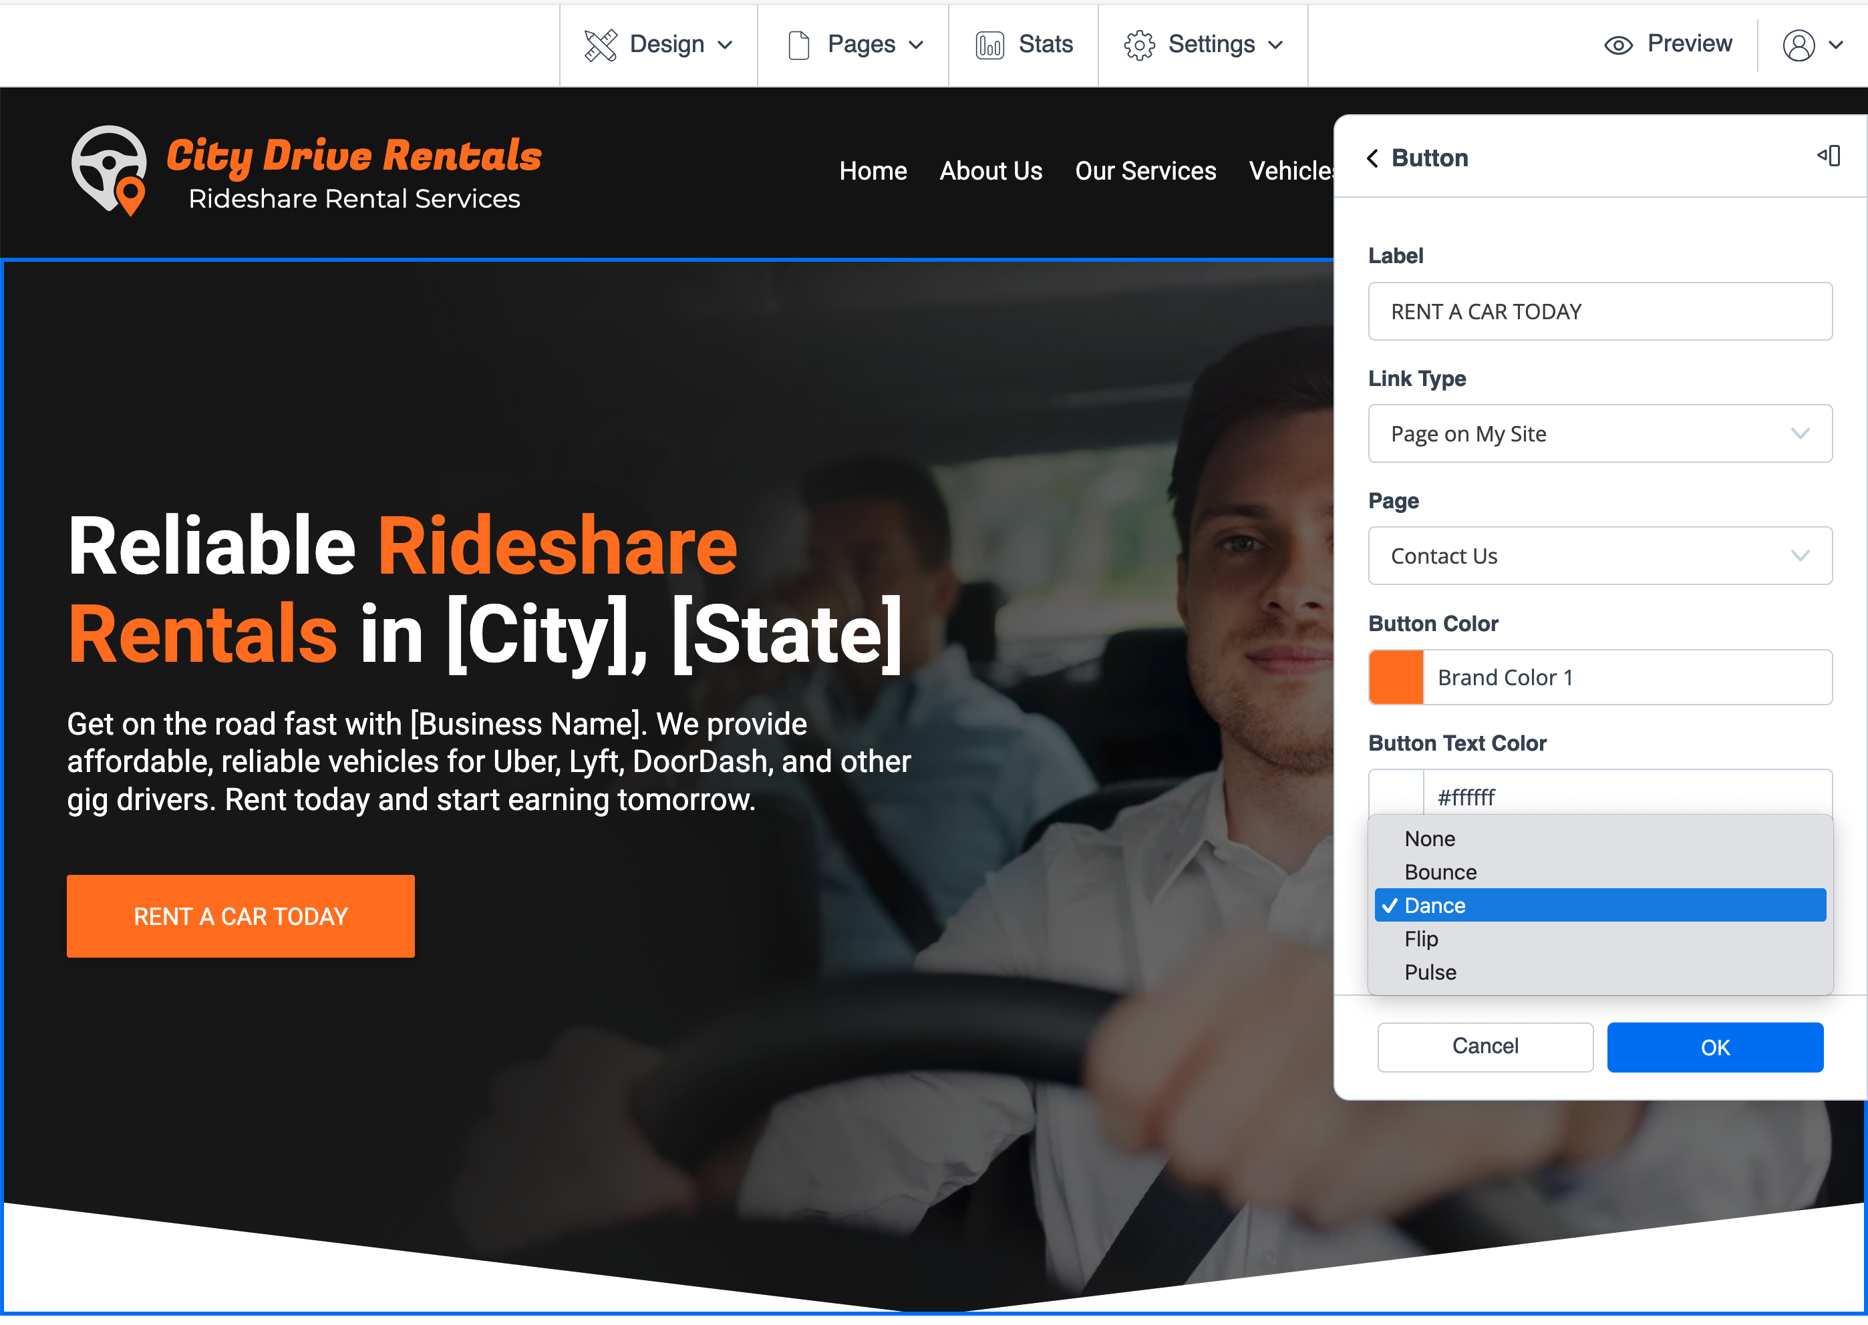1868x1325 pixels.
Task: Click the Label input with RENT A CAR TODAY
Action: click(x=1599, y=311)
